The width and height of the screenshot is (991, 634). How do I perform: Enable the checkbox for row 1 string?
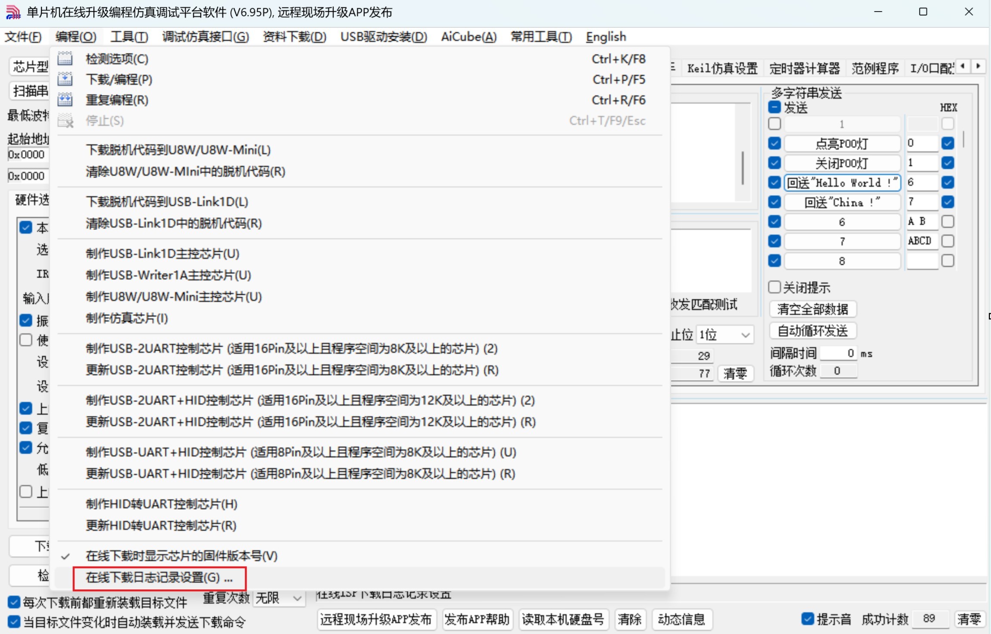(774, 124)
